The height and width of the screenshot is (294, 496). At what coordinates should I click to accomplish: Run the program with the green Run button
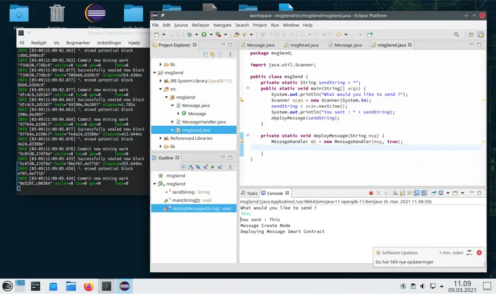tap(204, 35)
